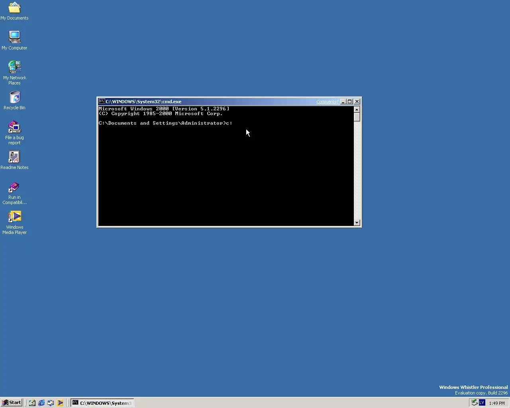
Task: Click the 1:49 PM clock
Action: (496, 403)
